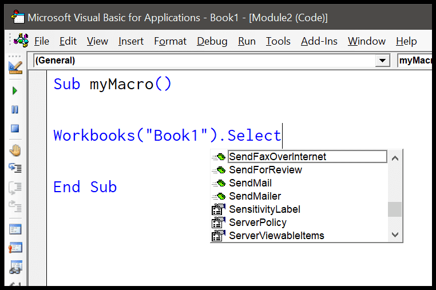This screenshot has height=290, width=436.
Task: Run macro with green play icon
Action: click(15, 90)
